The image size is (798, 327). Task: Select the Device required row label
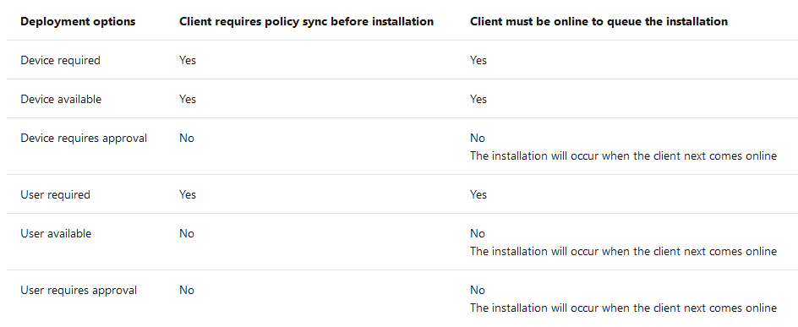(60, 61)
